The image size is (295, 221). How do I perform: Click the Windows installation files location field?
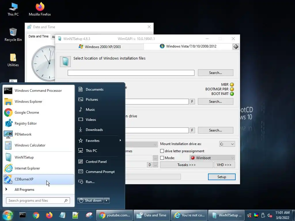click(x=131, y=73)
